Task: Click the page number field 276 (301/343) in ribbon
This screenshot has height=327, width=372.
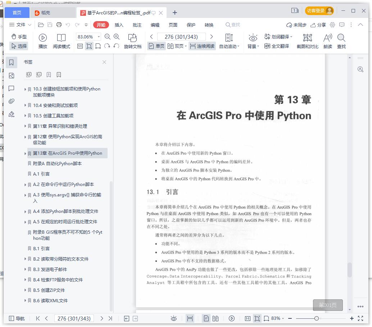Action: (181, 37)
